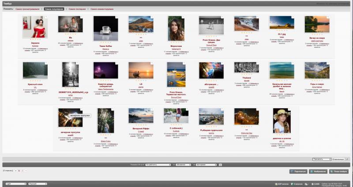
Task: Click the Подписаться button
Action: 298,172
